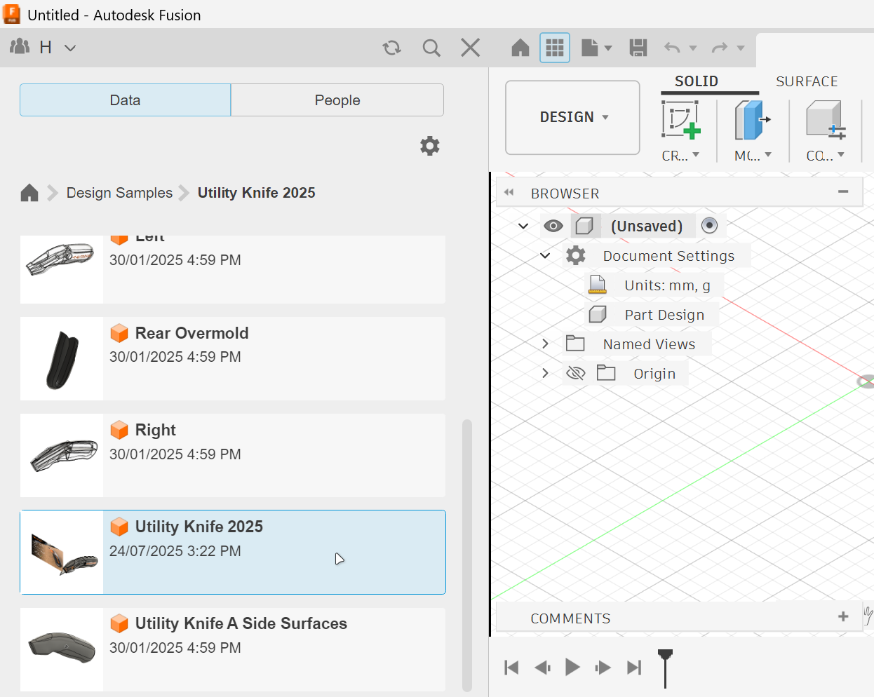The image size is (874, 697).
Task: Select the Right design file
Action: 233,456
